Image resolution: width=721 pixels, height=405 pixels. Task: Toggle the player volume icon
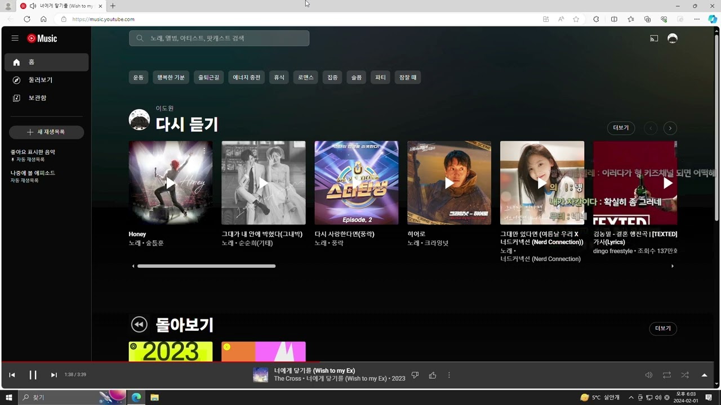[649, 375]
